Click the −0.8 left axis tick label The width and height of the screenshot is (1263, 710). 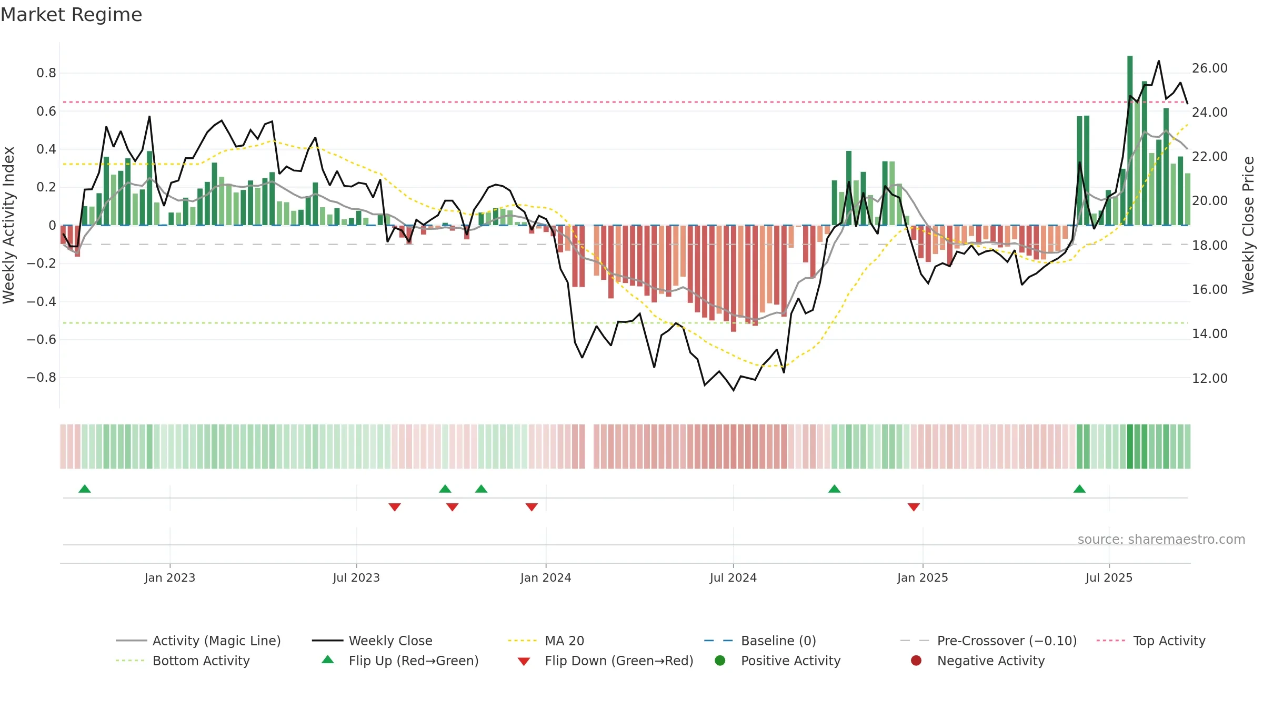tap(41, 378)
